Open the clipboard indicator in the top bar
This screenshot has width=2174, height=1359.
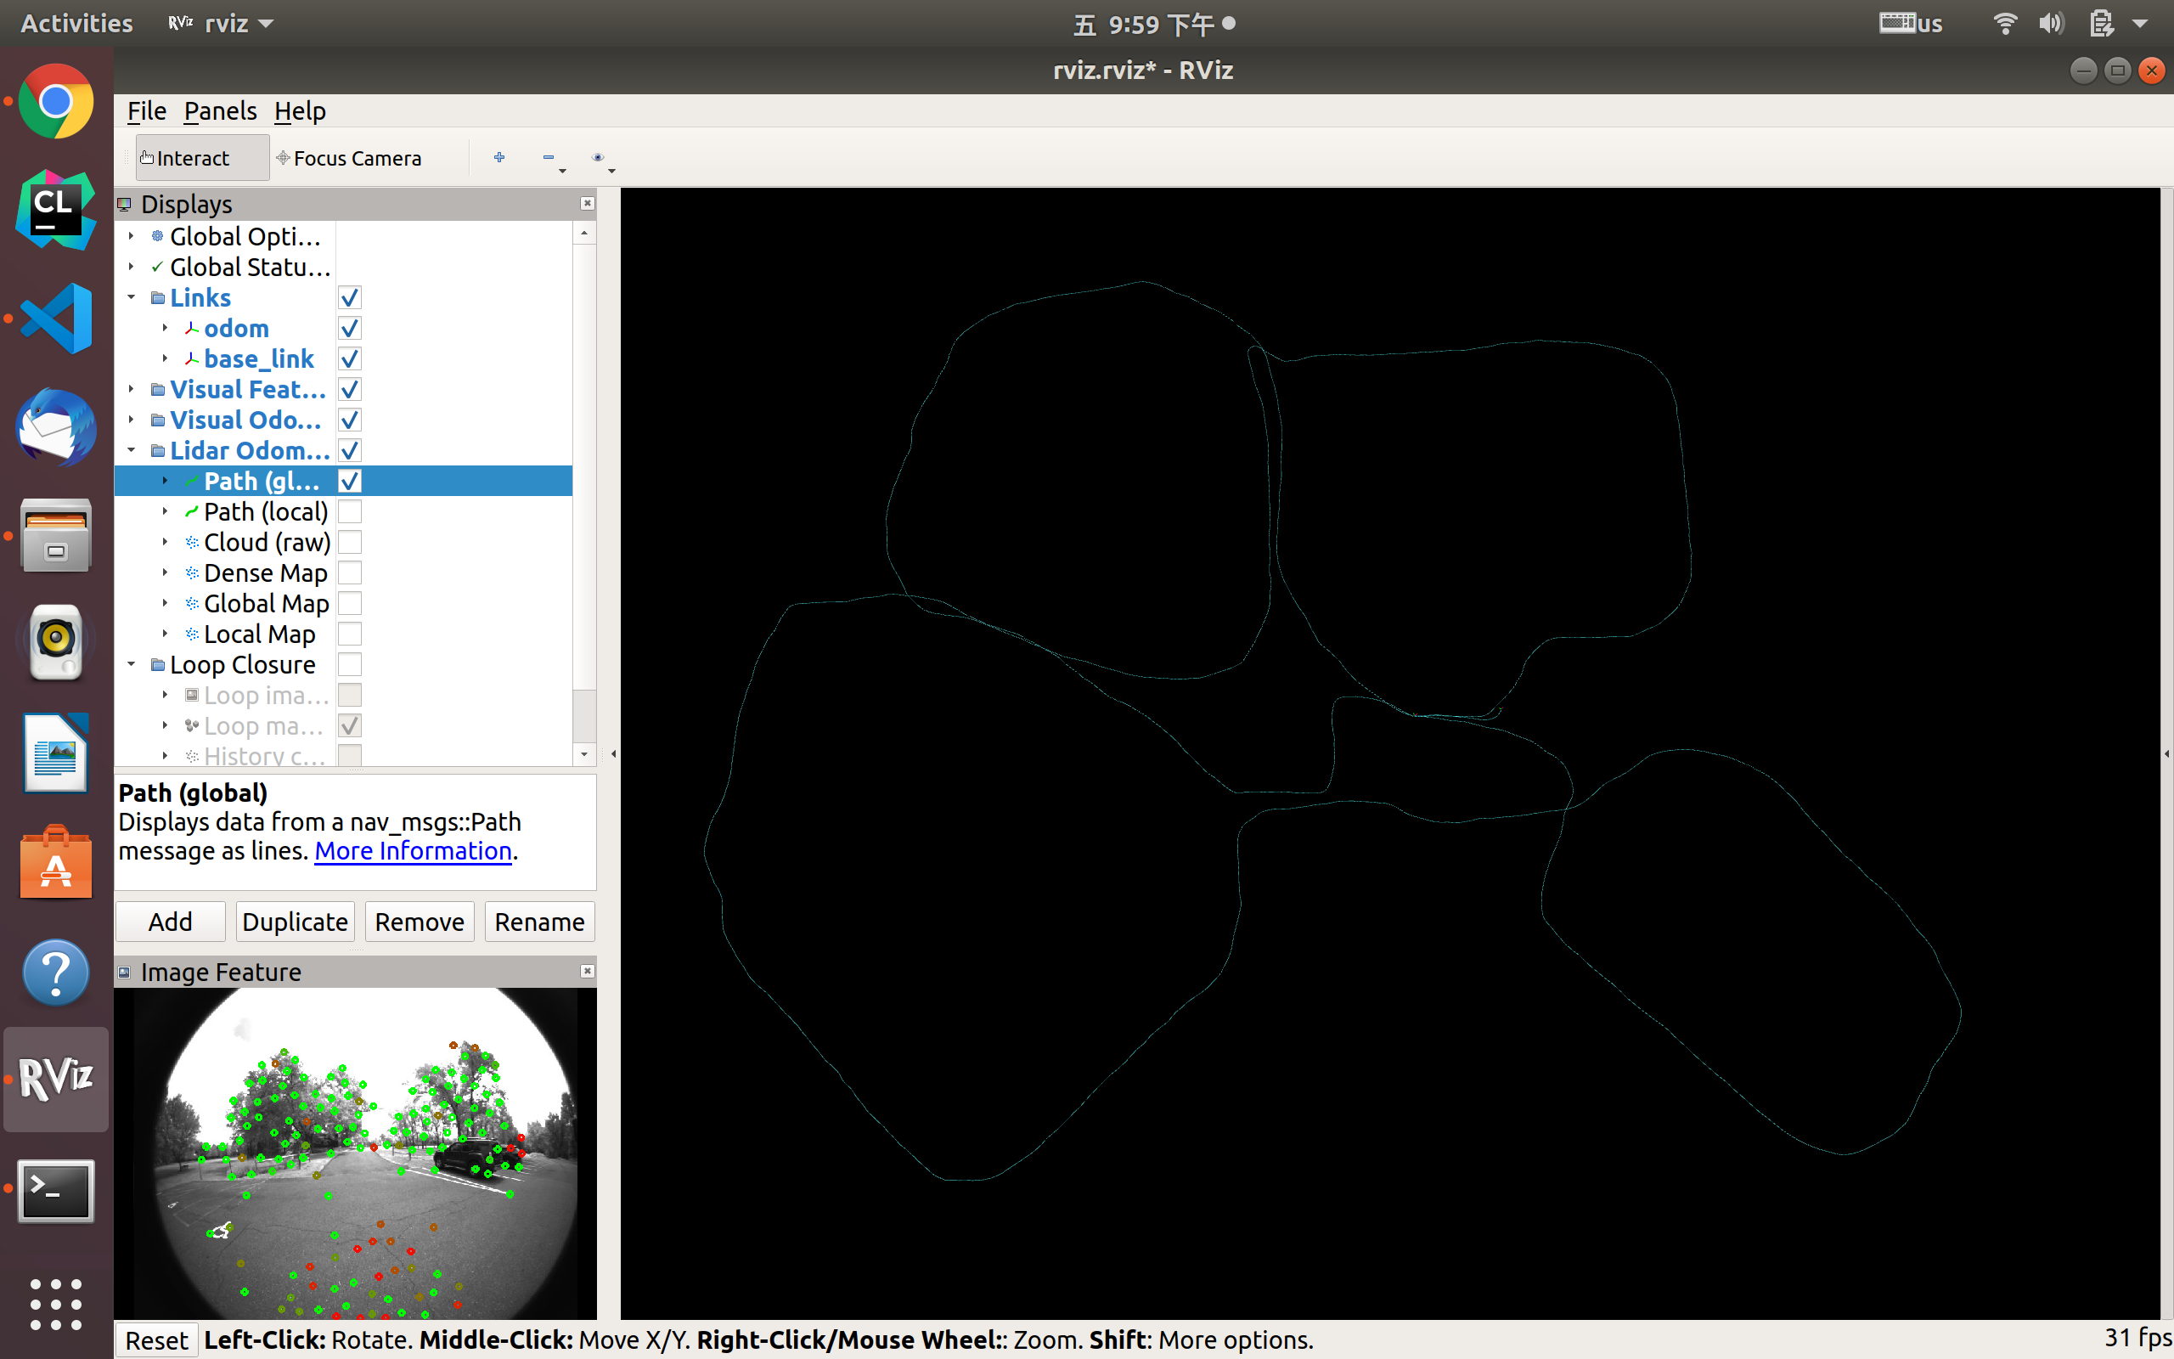click(x=2101, y=24)
